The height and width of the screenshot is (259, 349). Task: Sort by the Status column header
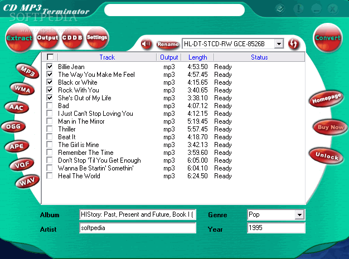[259, 57]
